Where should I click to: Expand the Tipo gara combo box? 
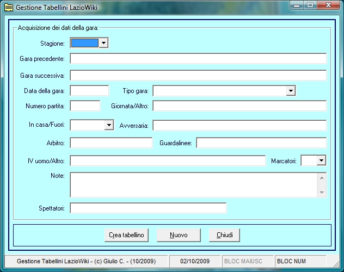291,91
